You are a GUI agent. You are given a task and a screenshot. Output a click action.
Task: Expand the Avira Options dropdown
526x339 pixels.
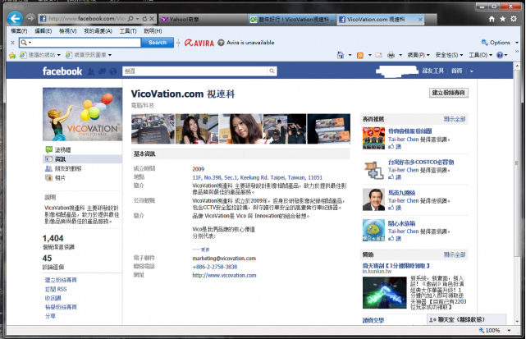[517, 43]
